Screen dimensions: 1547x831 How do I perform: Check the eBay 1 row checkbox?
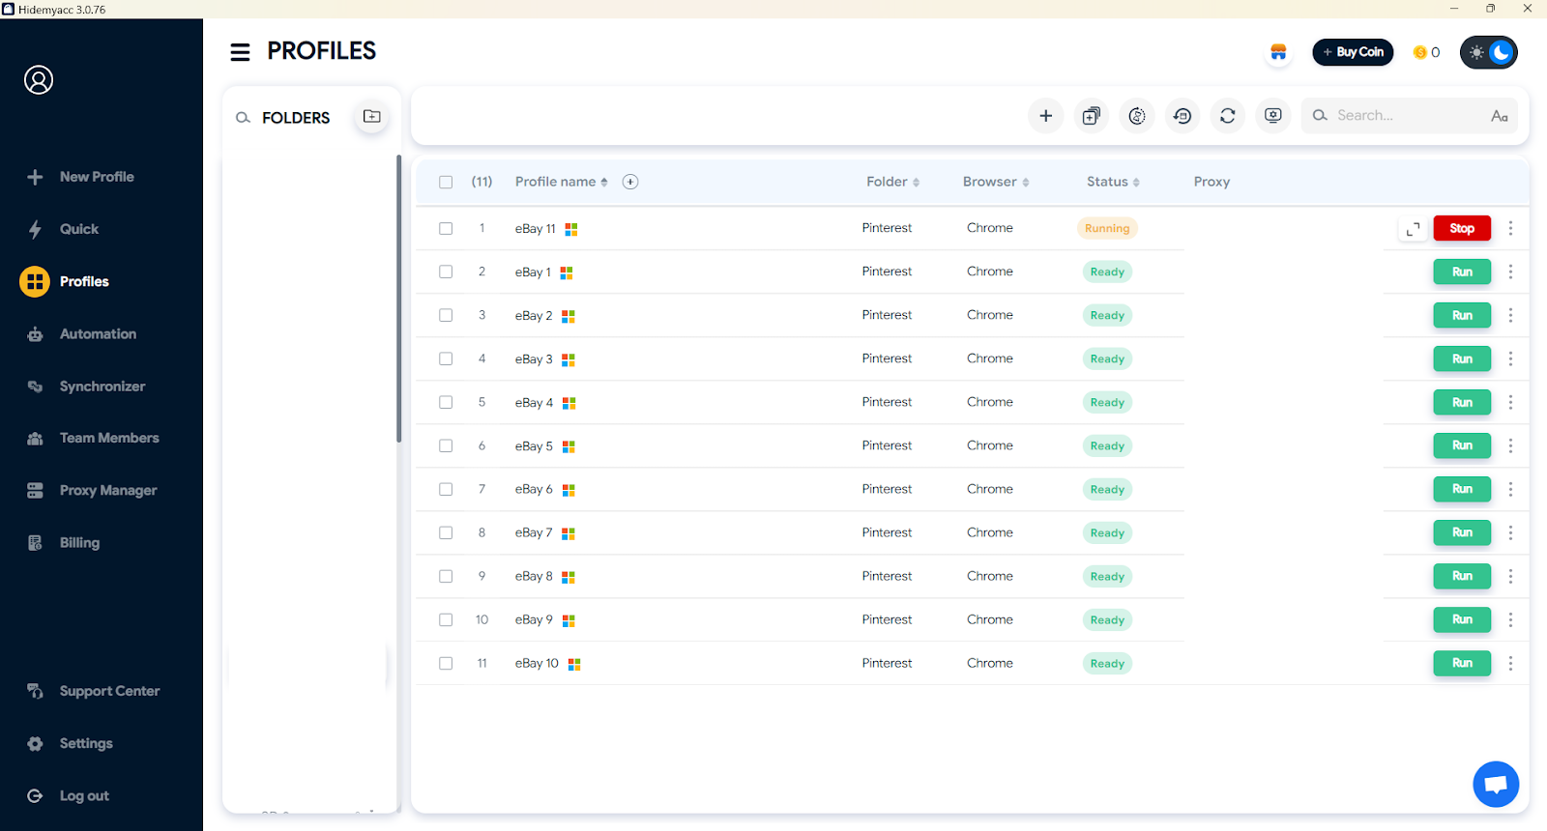446,272
